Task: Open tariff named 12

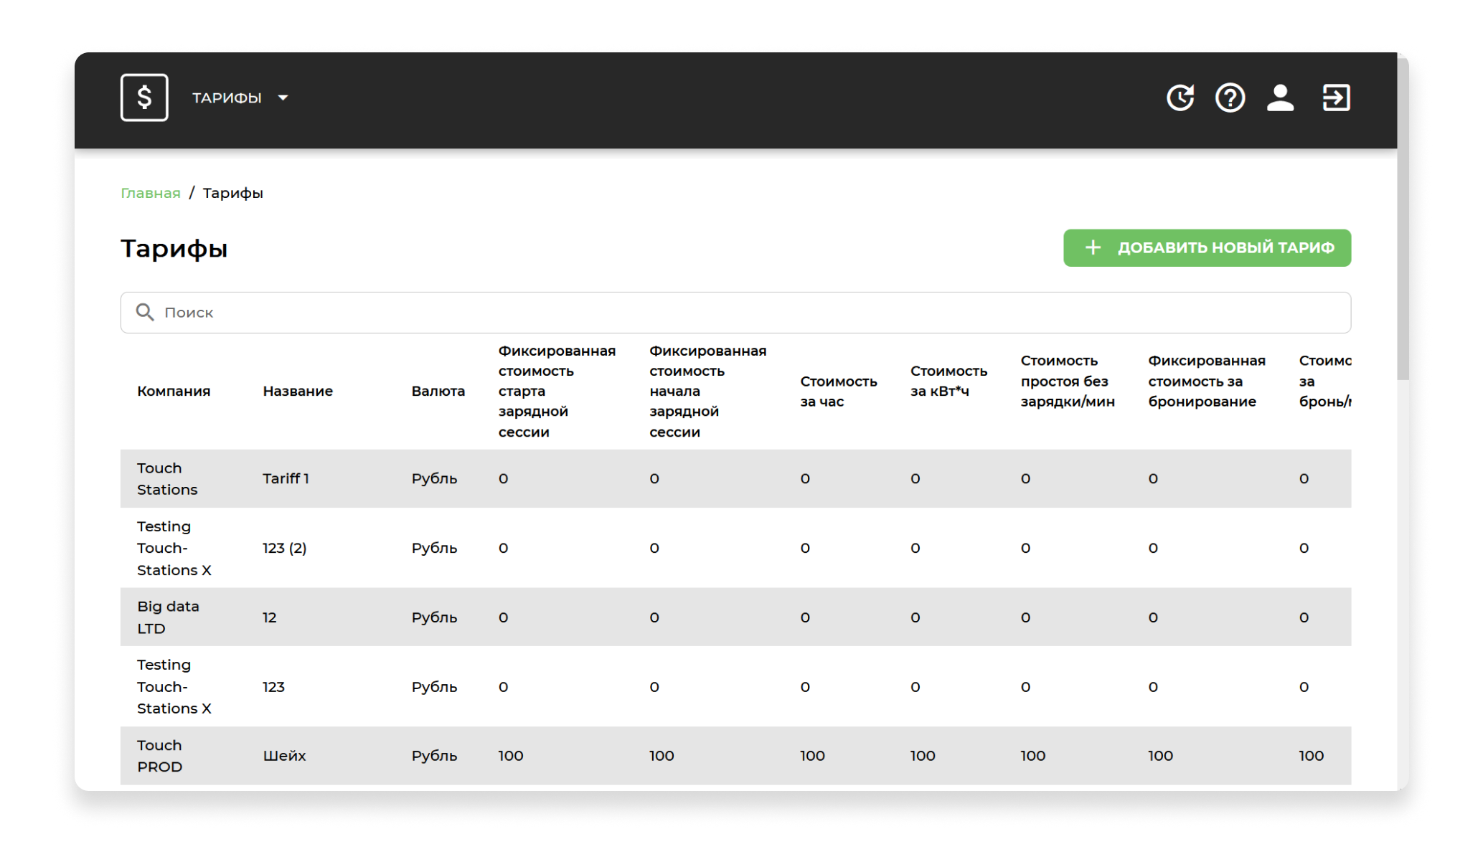Action: pos(270,617)
